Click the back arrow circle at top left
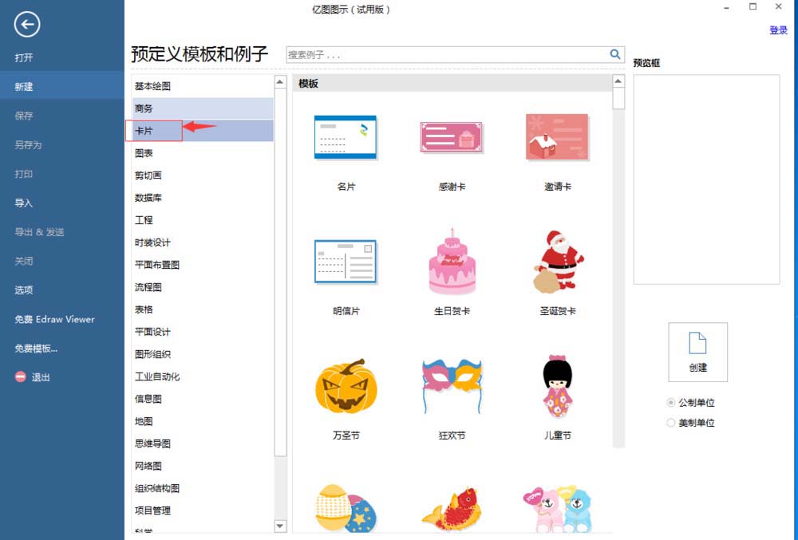 (x=26, y=25)
